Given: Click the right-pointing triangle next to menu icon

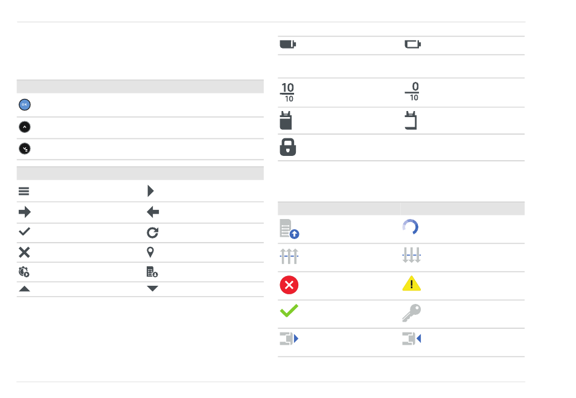Looking at the screenshot, I should (x=150, y=191).
